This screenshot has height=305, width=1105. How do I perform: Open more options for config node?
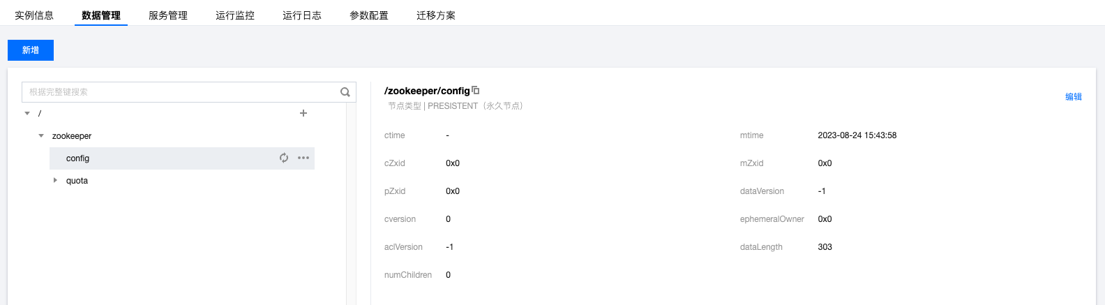(x=303, y=158)
